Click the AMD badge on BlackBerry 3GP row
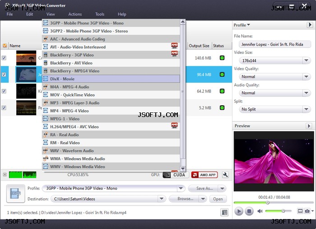316x229 pixels. [x=174, y=54]
